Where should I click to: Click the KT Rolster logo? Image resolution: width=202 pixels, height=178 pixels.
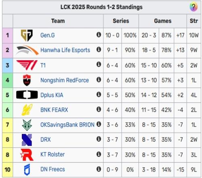tap(27, 155)
